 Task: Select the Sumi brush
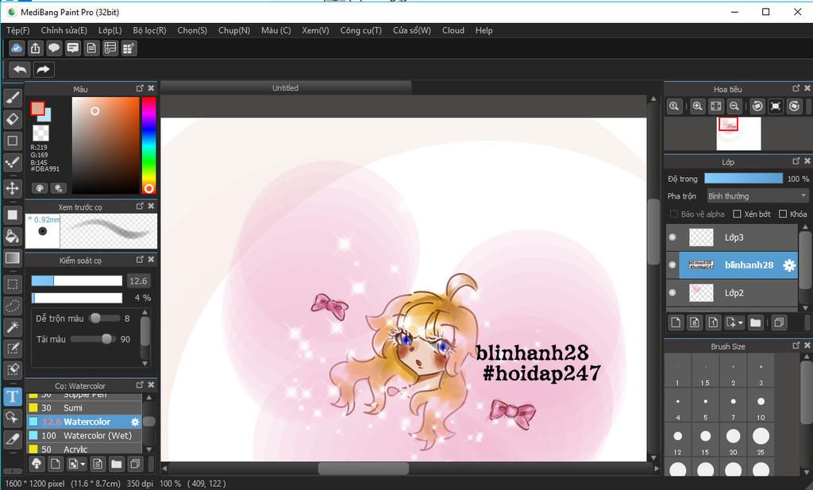tap(84, 408)
